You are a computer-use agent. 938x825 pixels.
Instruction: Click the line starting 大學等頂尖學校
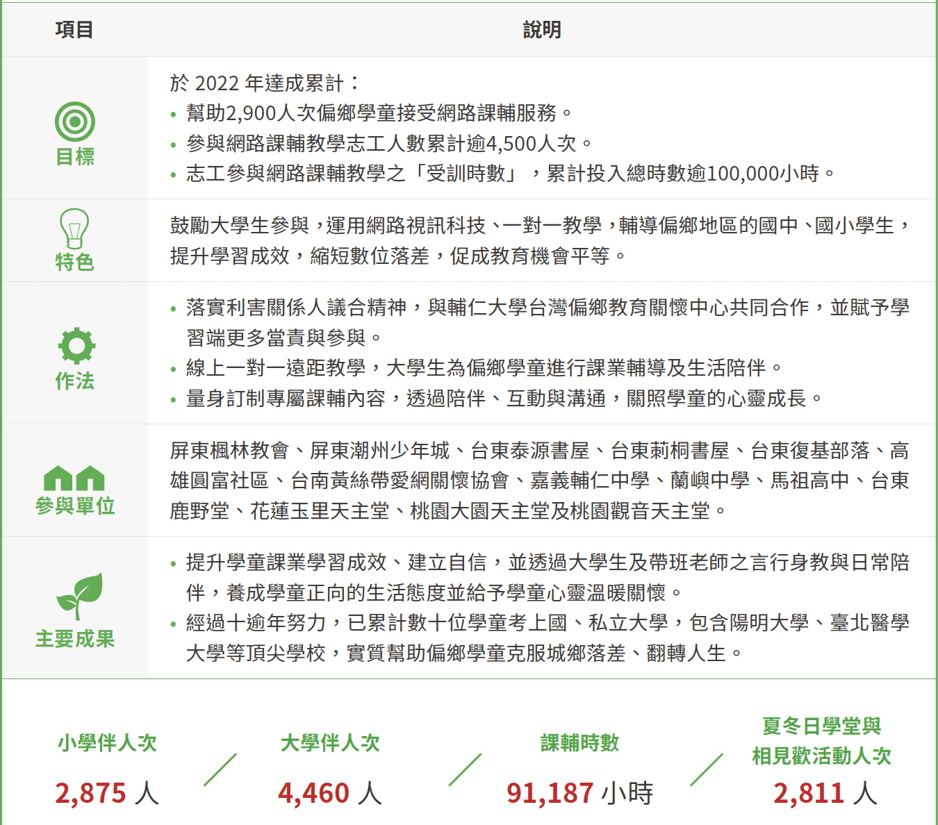pyautogui.click(x=464, y=653)
